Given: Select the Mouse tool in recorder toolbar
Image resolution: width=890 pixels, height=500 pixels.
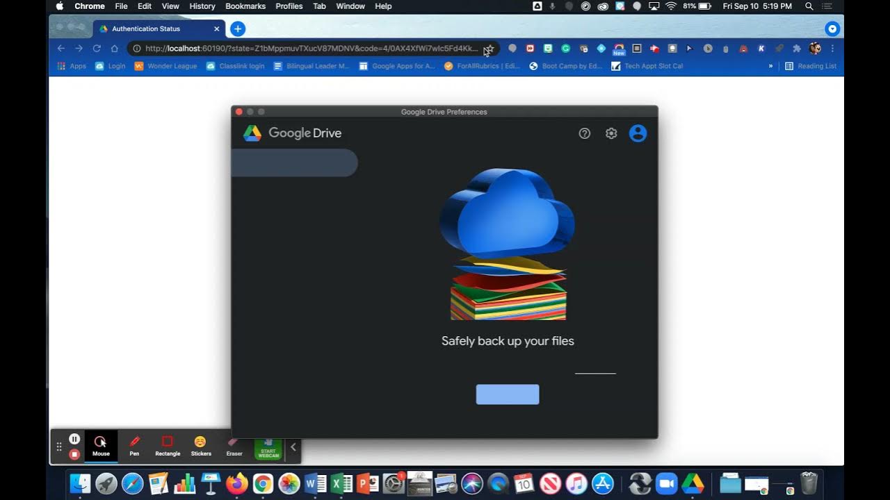Looking at the screenshot, I should pos(101,446).
